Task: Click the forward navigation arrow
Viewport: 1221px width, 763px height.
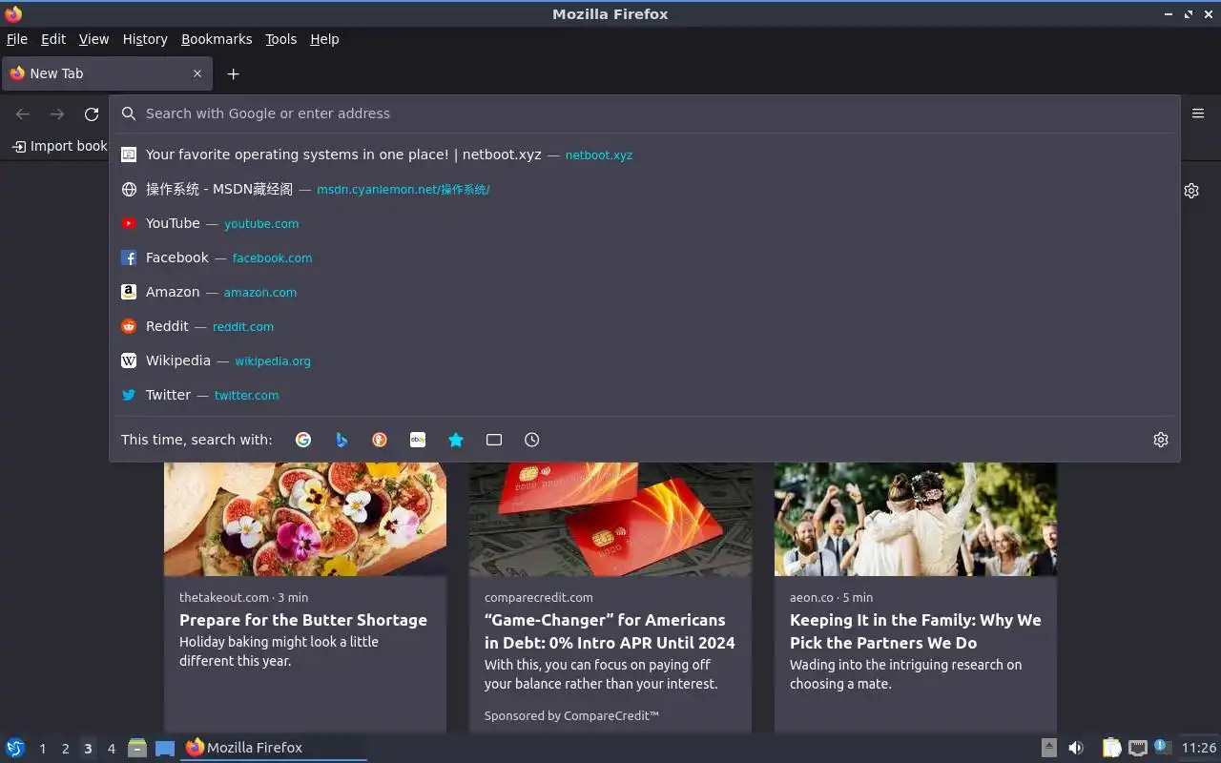Action: [57, 113]
